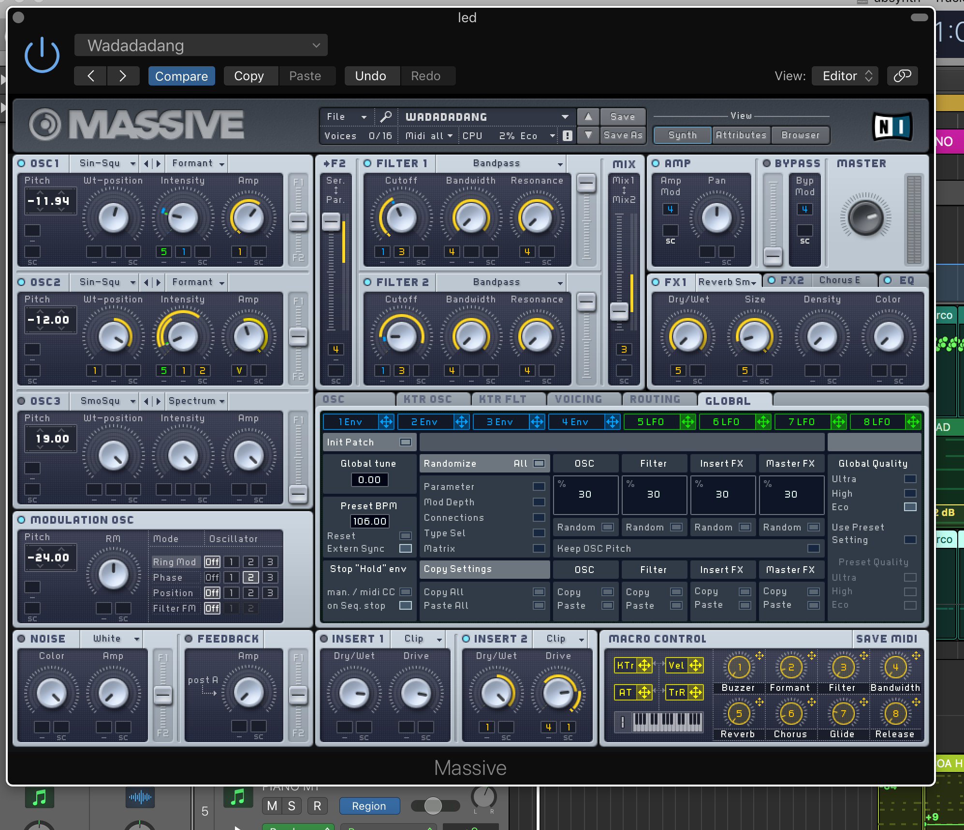The image size is (964, 830).
Task: Go to previous preset with left arrow
Action: tap(91, 76)
